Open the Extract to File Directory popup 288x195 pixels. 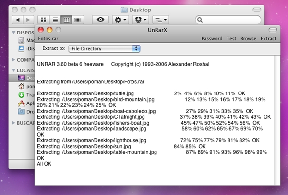tap(104, 49)
